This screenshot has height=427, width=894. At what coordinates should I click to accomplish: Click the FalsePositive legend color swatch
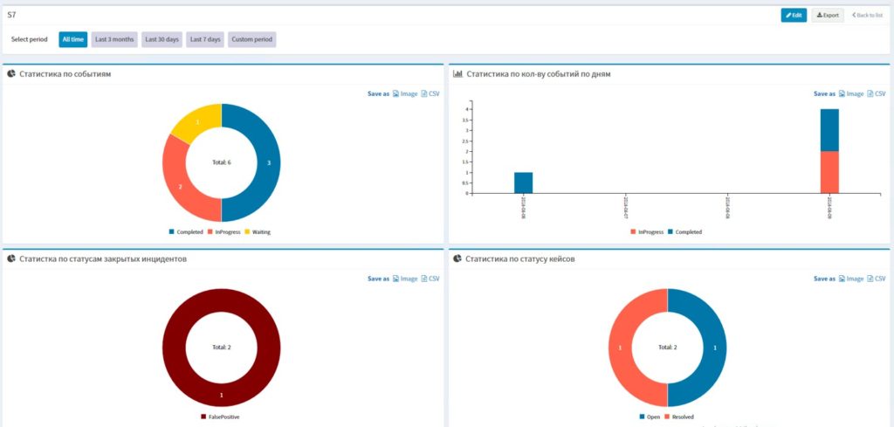point(203,417)
